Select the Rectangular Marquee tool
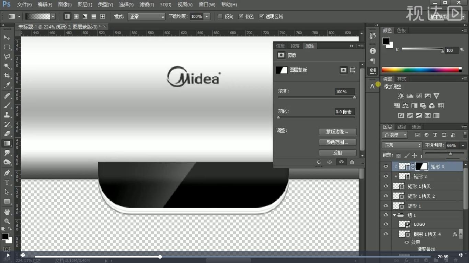 7,47
